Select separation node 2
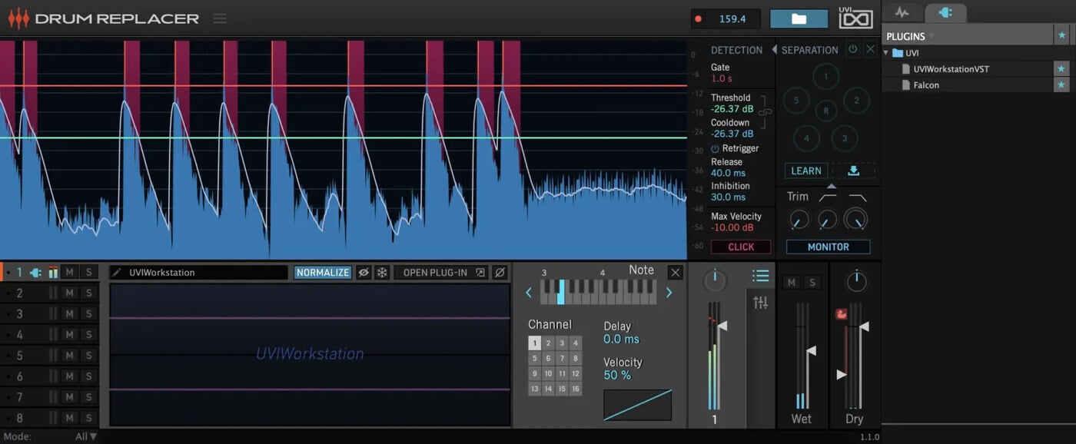This screenshot has width=1076, height=444. coord(856,100)
